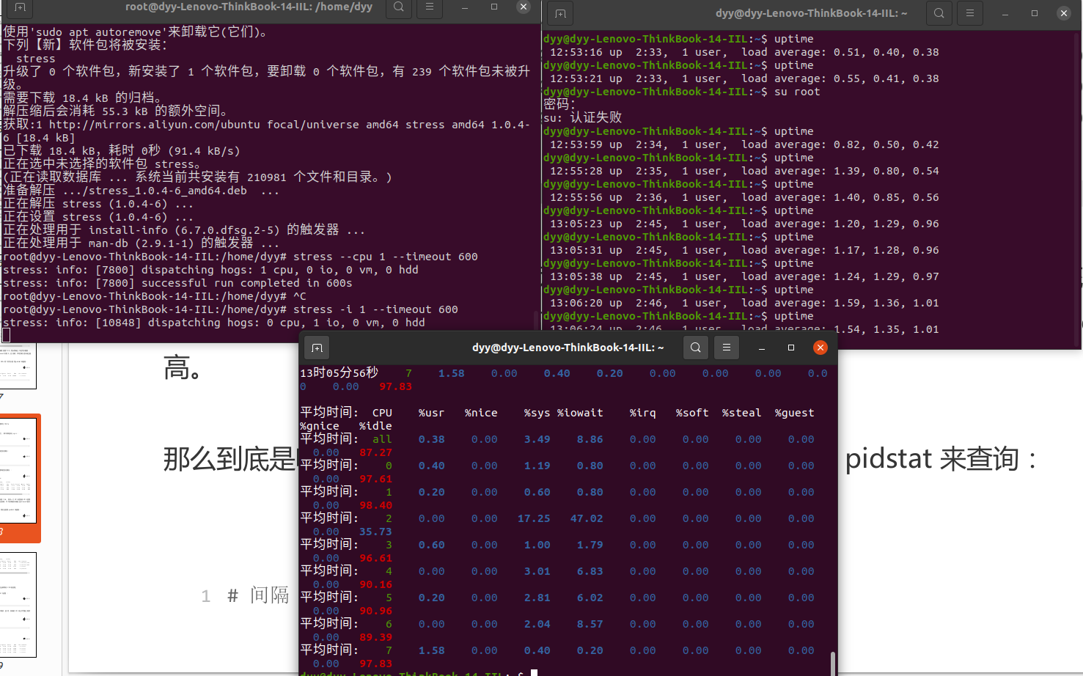Minimize the root@dyy terminal window
Viewport: 1083px width, 676px height.
coord(465,7)
